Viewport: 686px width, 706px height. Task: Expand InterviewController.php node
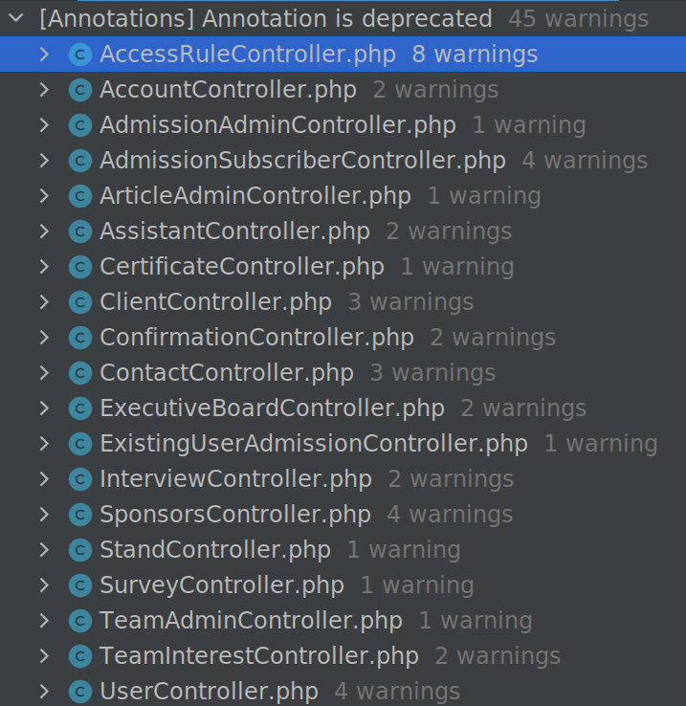pyautogui.click(x=44, y=479)
